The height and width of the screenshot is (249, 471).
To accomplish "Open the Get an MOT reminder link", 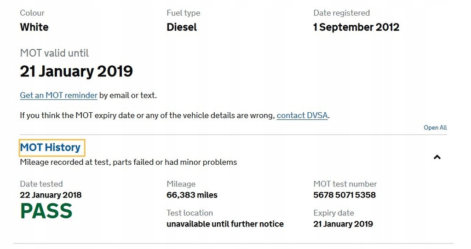I will point(58,95).
